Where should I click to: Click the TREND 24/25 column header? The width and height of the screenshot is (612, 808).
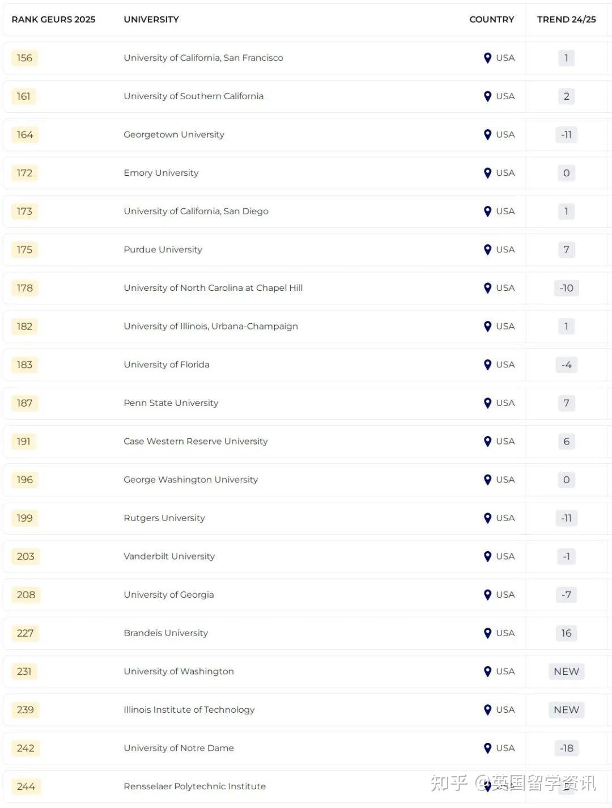click(566, 19)
